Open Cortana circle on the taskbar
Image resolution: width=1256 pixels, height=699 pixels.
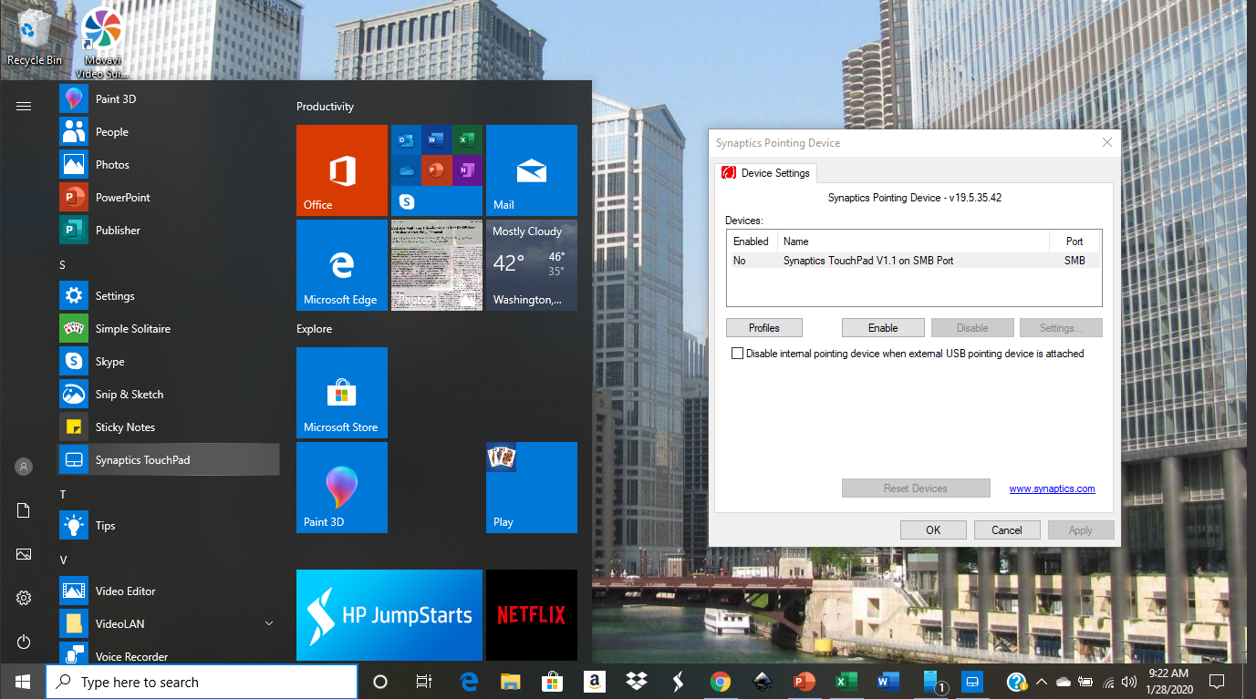[380, 682]
